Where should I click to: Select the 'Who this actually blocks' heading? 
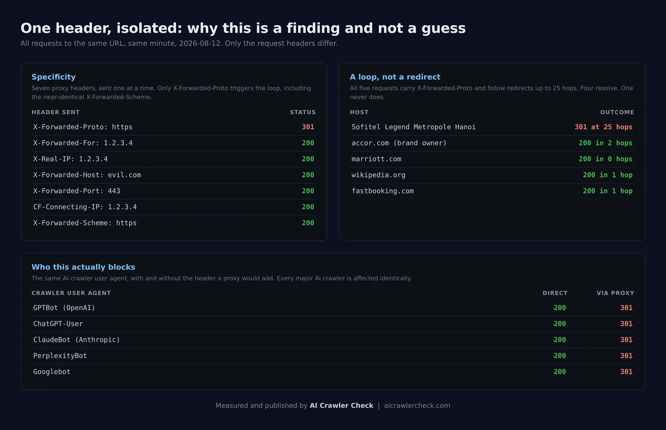(83, 267)
